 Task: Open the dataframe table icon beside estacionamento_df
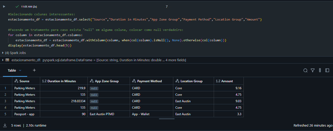7,60
